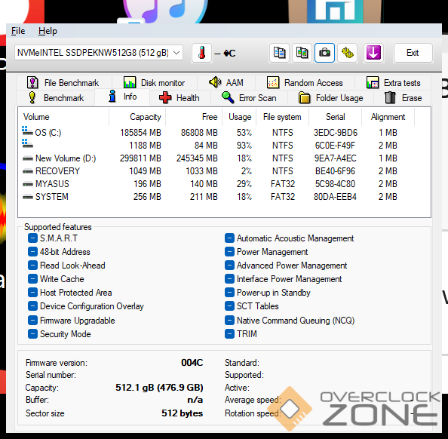The image size is (448, 439).
Task: Toggle the TRIM feature checkbox
Action: pyautogui.click(x=229, y=334)
